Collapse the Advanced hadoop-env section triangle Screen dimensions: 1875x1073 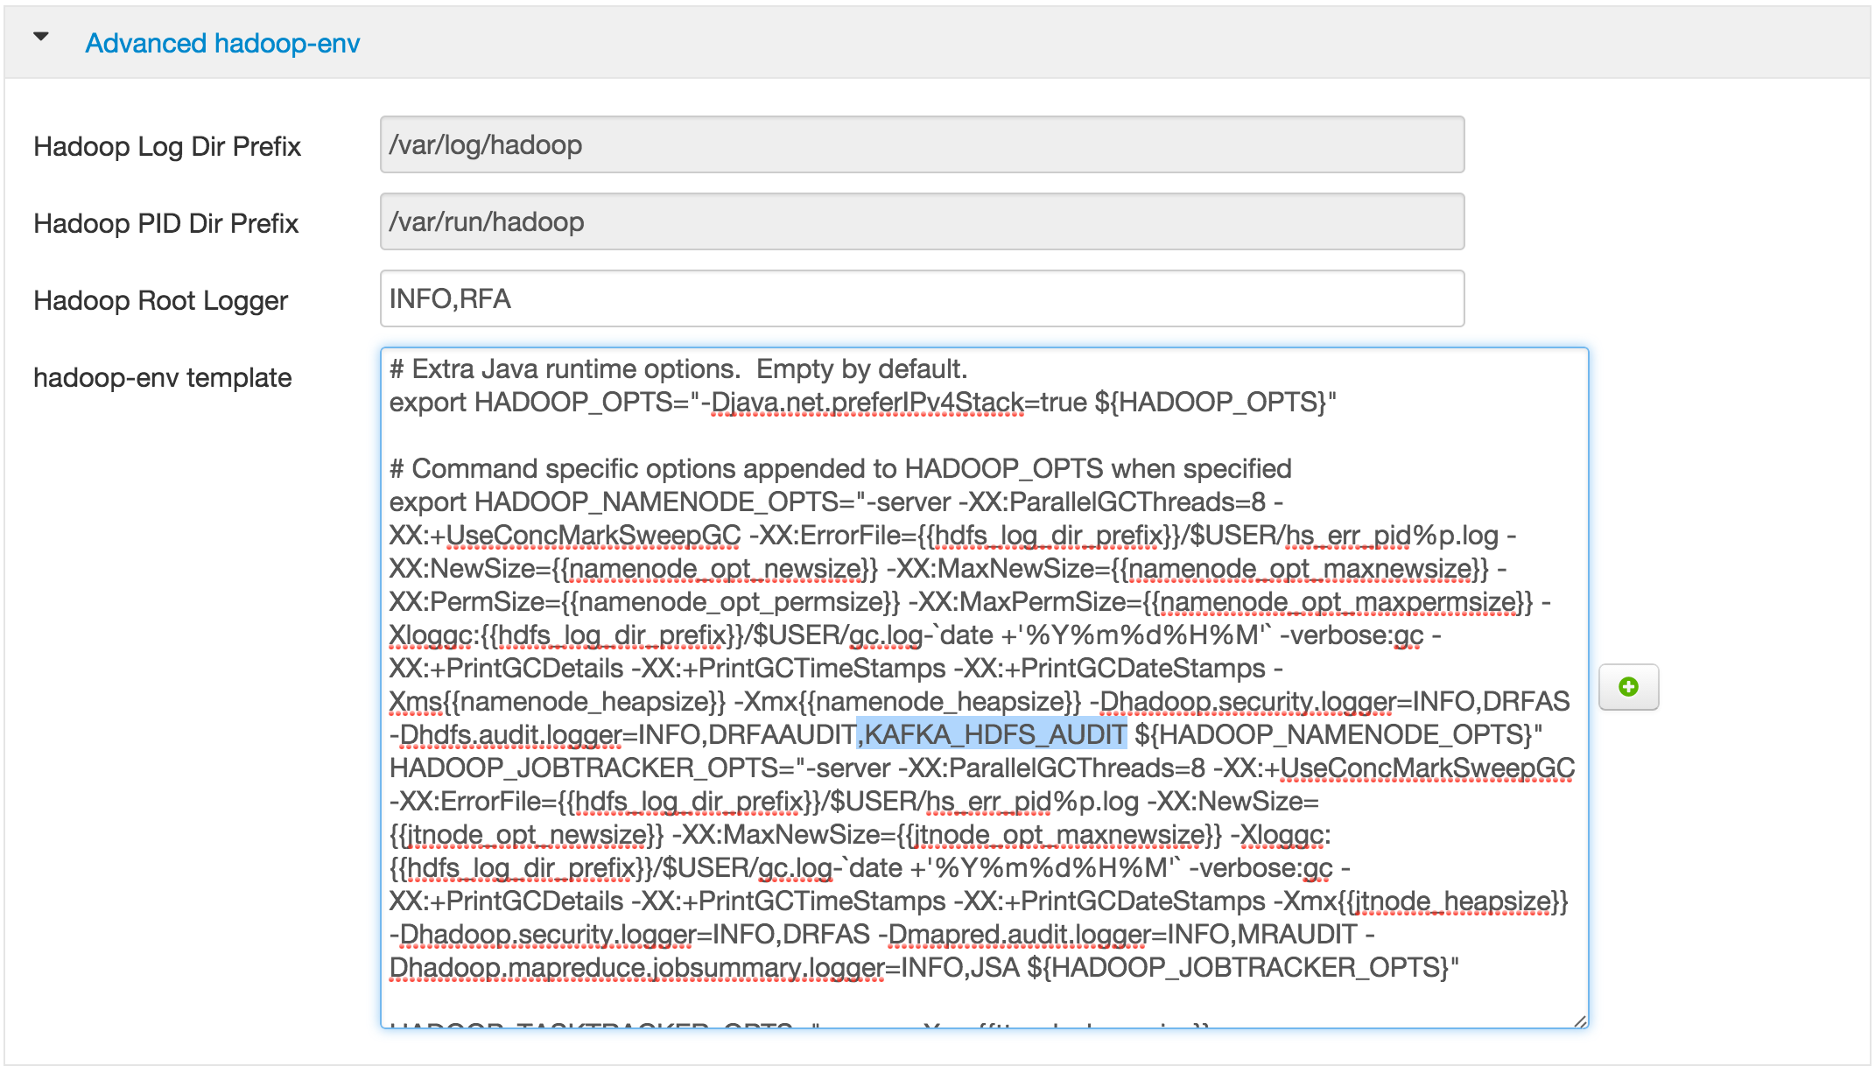[41, 37]
